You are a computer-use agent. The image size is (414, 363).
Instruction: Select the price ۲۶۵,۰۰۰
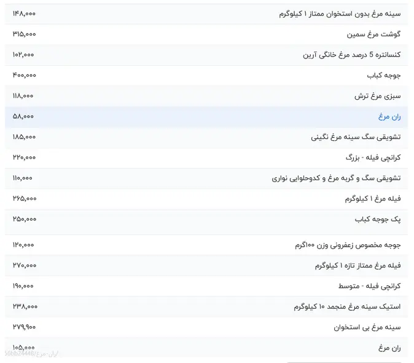click(x=25, y=199)
